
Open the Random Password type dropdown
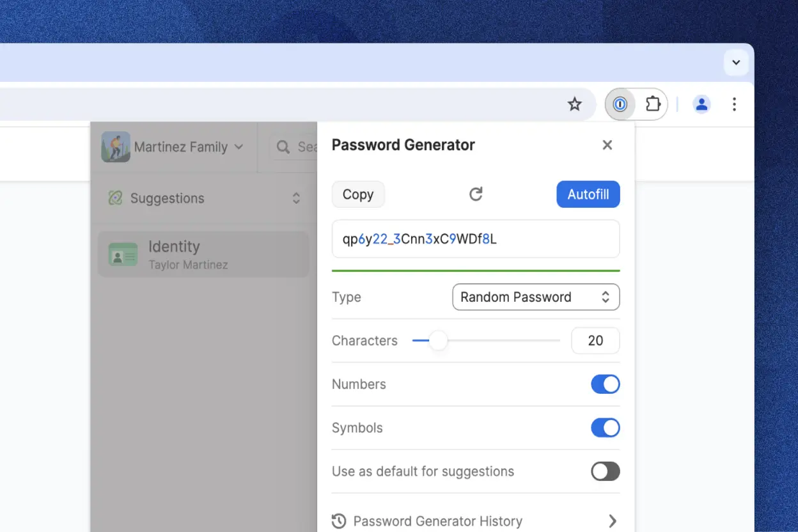coord(536,297)
